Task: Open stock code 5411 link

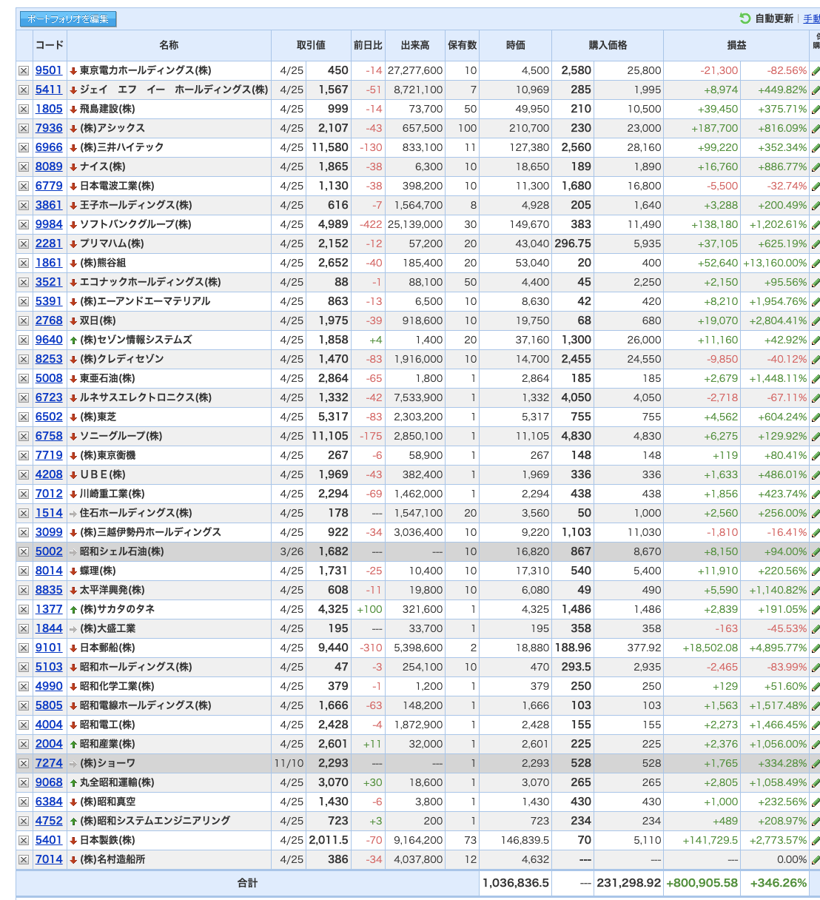Action: coord(49,90)
